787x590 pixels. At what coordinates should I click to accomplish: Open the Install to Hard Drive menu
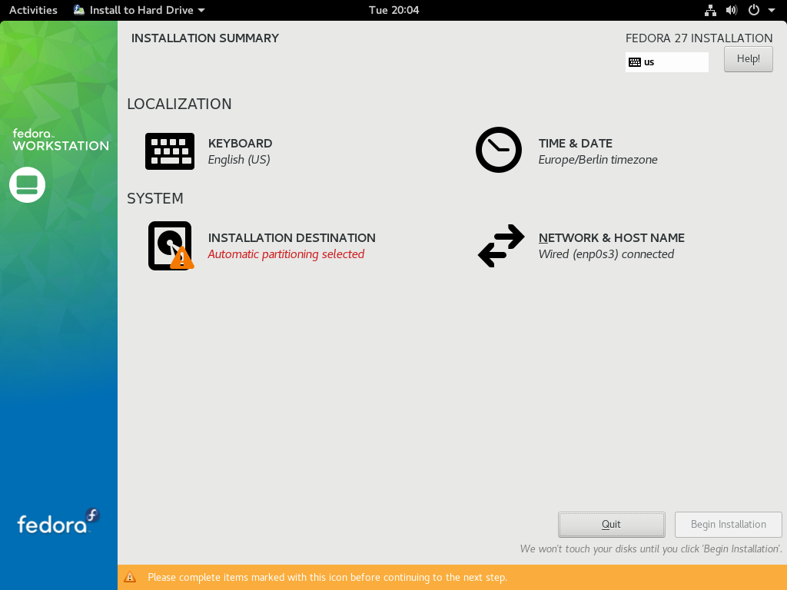click(140, 10)
